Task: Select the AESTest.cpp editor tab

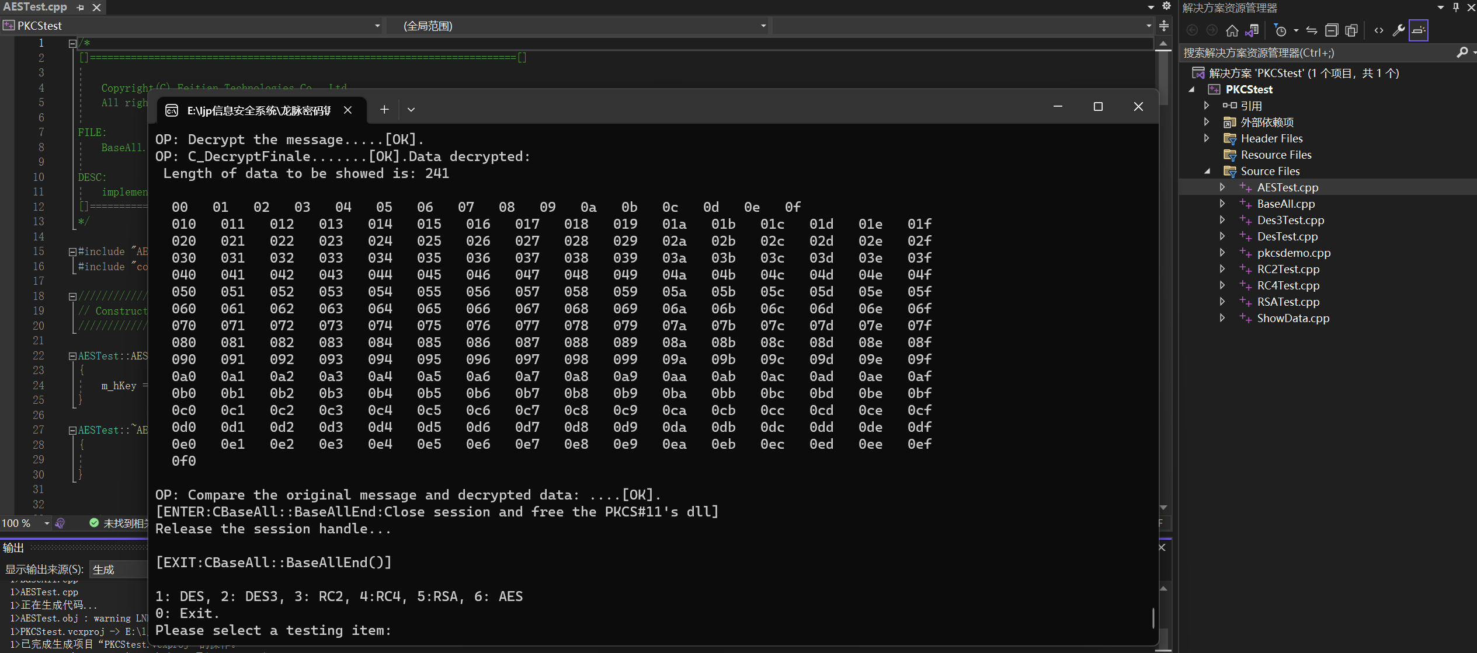Action: 35,7
